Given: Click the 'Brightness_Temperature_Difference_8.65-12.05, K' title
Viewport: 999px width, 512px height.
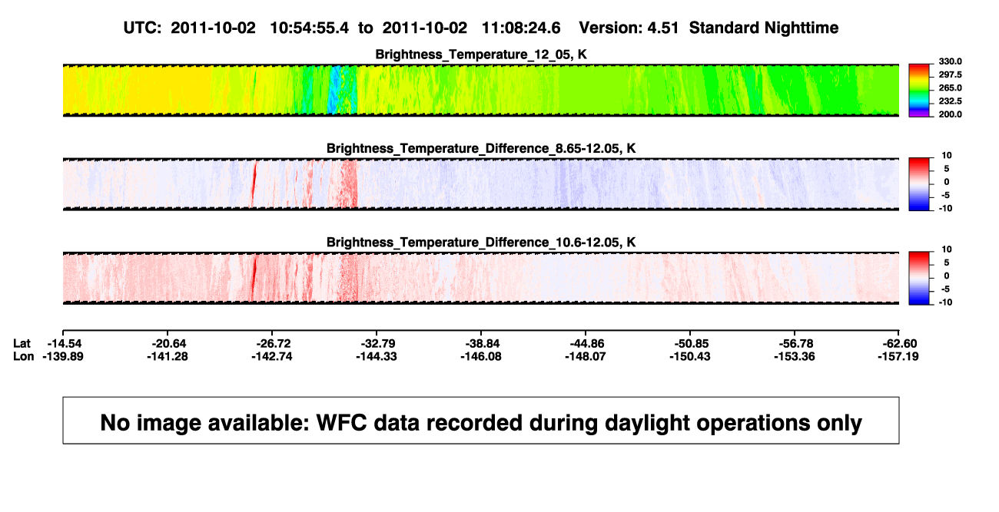Looking at the screenshot, I should point(481,148).
